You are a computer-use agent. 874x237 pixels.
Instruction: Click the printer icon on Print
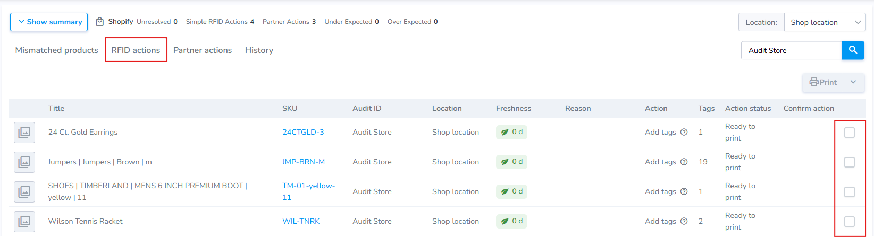click(813, 82)
